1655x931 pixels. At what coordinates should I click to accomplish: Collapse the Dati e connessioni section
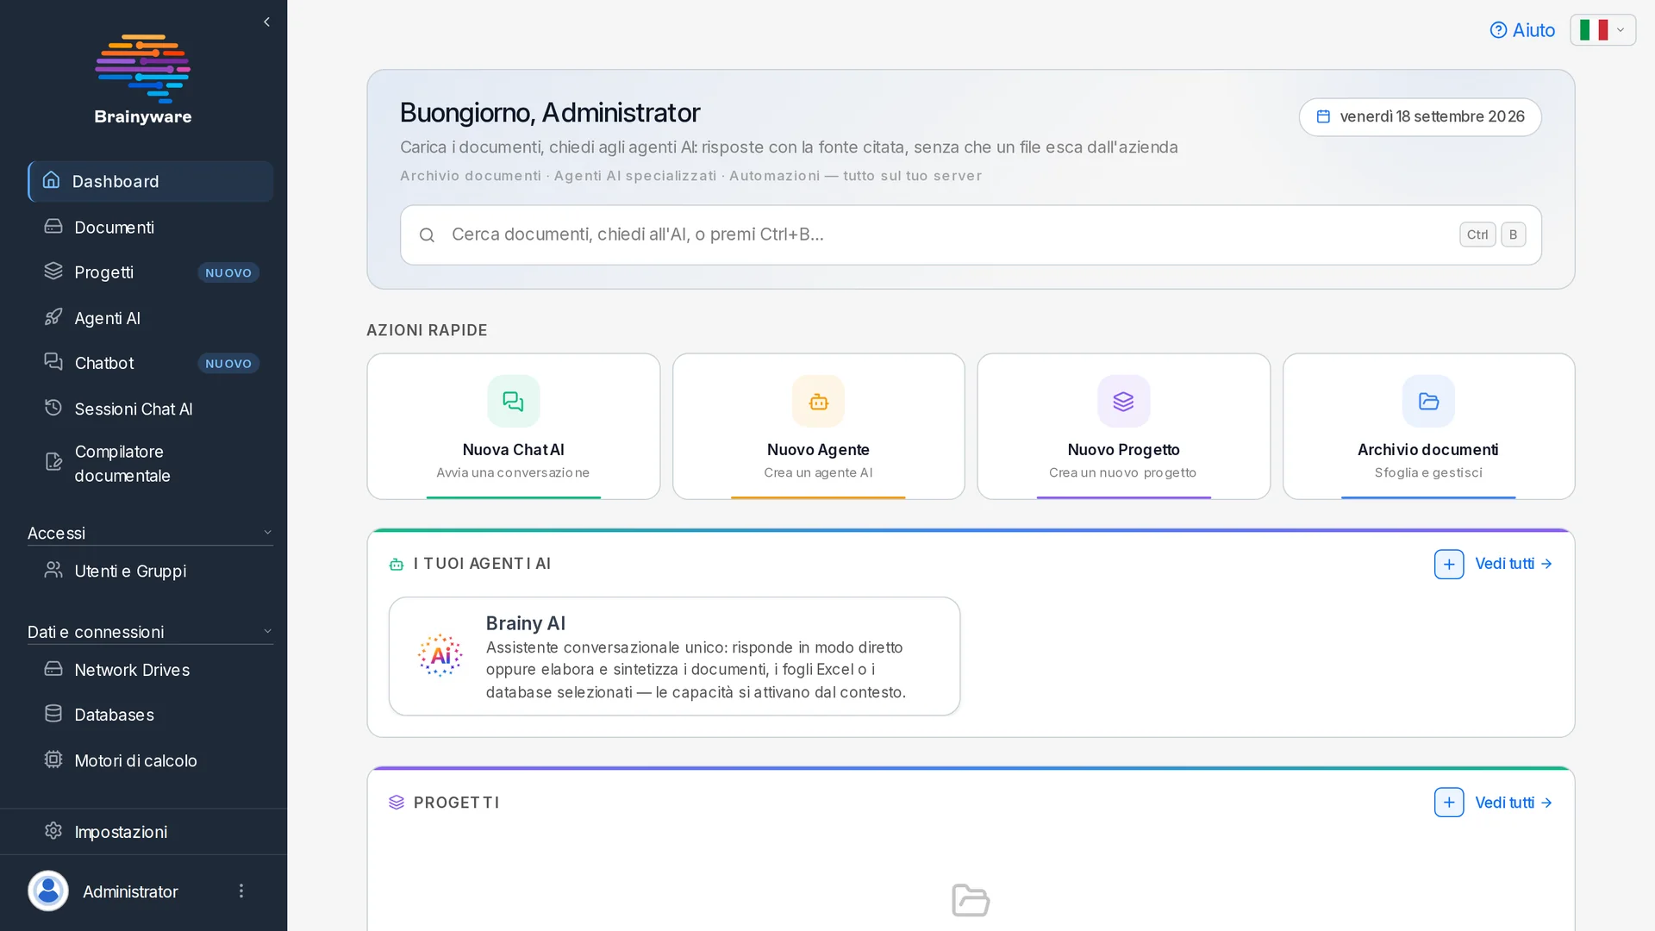[x=150, y=632]
